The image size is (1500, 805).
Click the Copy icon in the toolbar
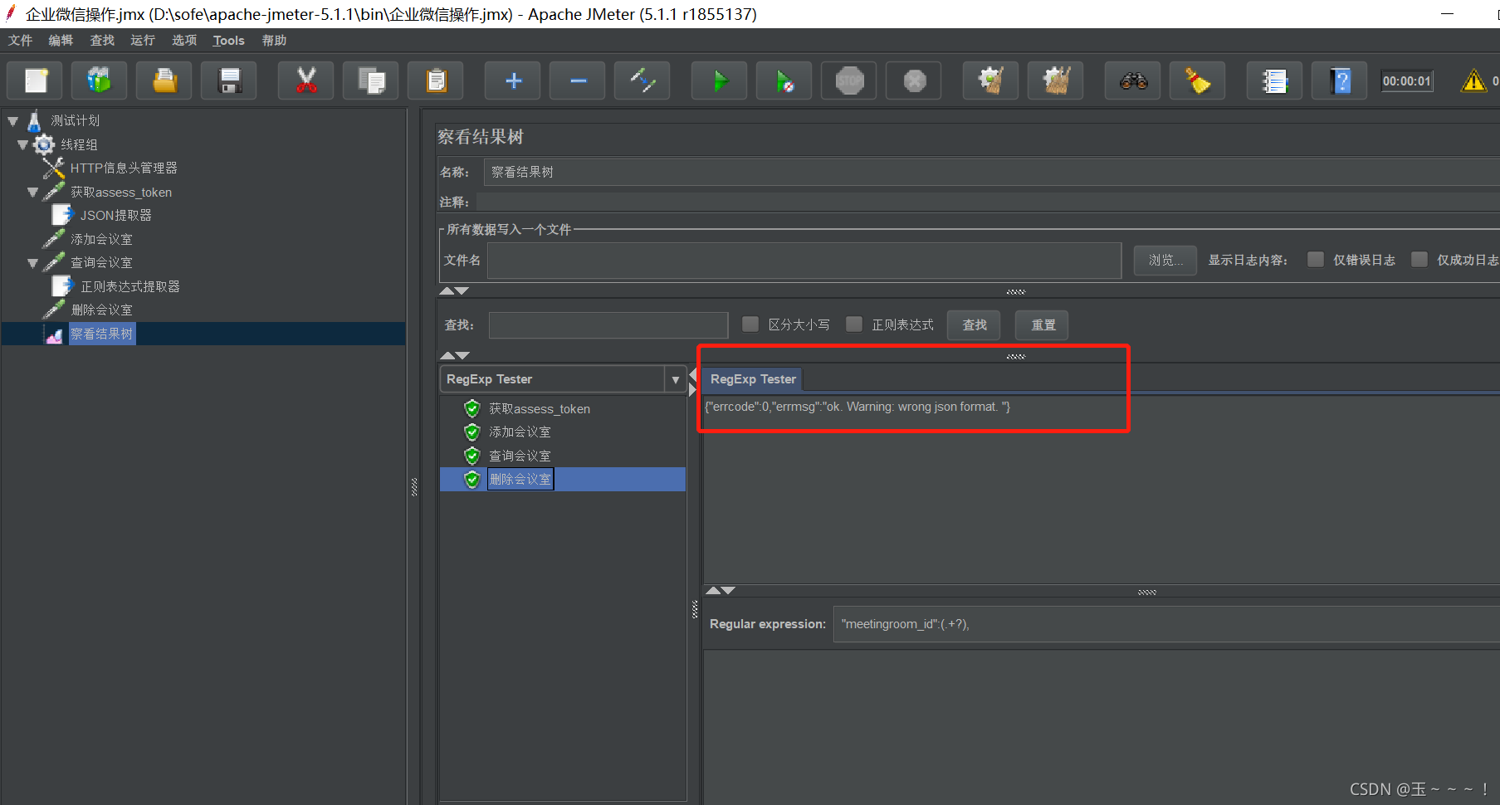point(371,80)
